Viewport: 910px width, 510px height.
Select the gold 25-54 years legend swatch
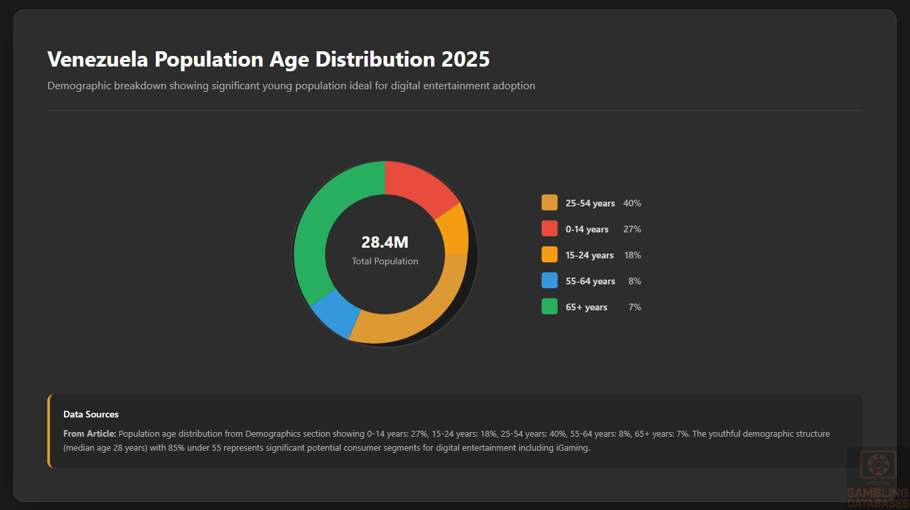(550, 203)
